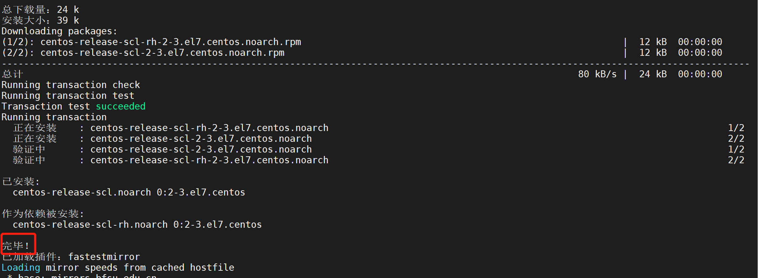Click the green "succeeded" word

pyautogui.click(x=121, y=106)
